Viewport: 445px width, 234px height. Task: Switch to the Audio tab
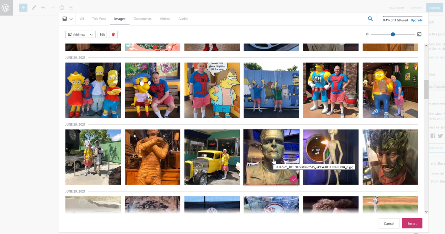tap(183, 19)
